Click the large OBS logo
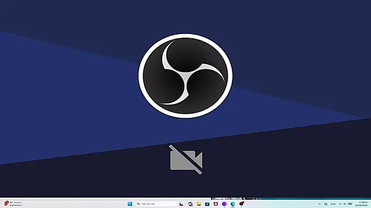The width and height of the screenshot is (371, 208). (185, 76)
